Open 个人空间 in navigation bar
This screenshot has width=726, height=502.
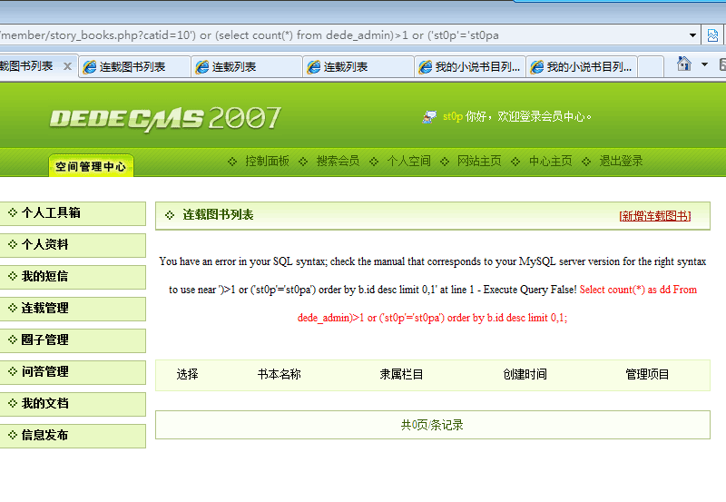point(409,162)
